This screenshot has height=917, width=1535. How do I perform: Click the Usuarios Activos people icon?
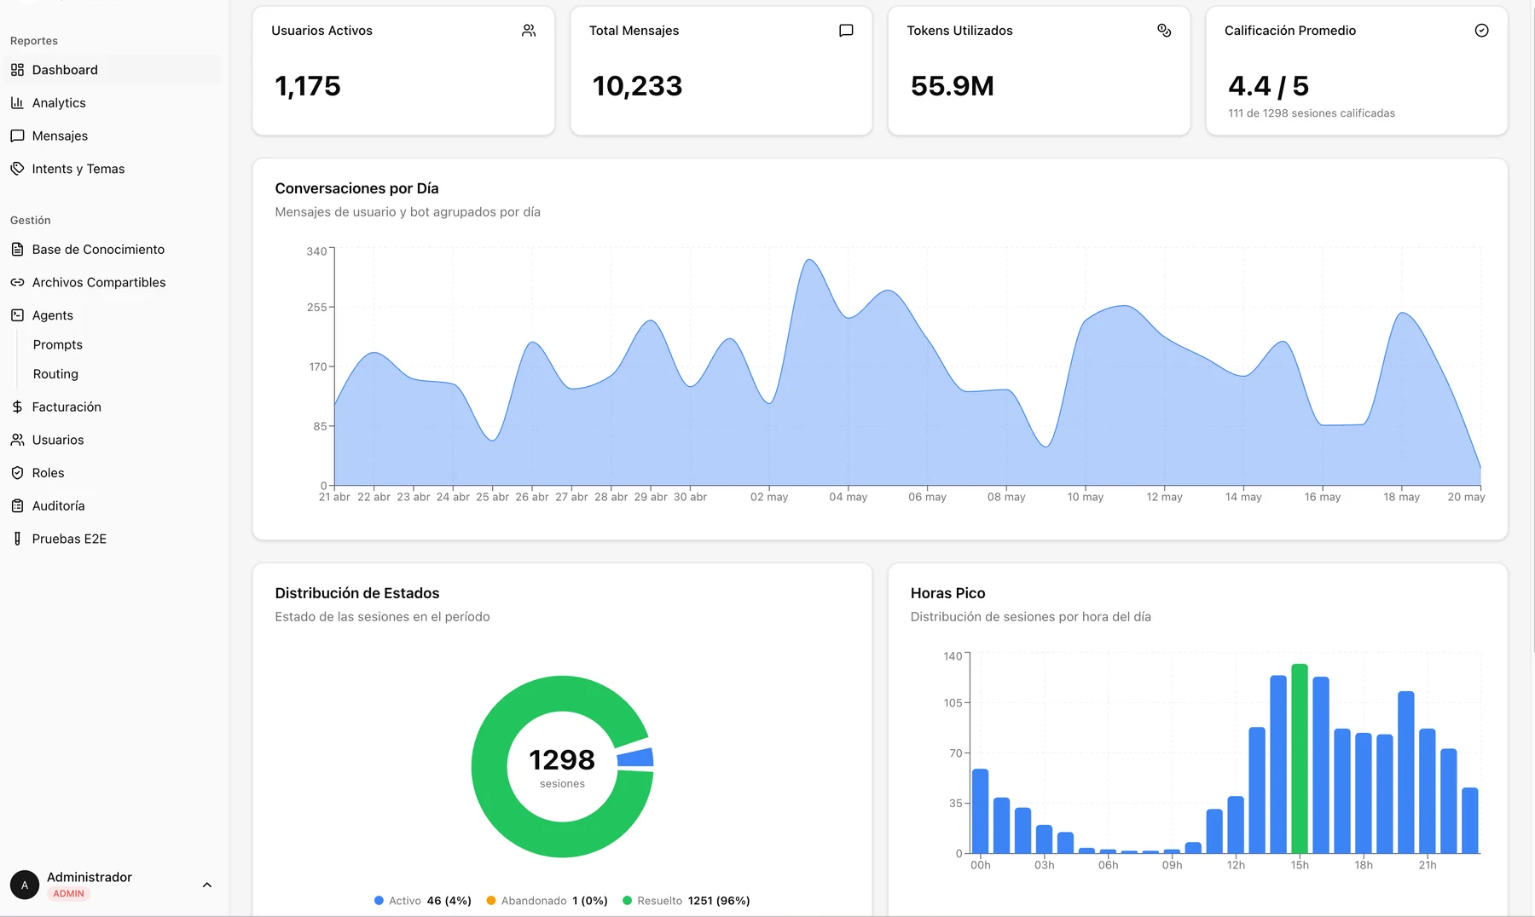pos(529,31)
